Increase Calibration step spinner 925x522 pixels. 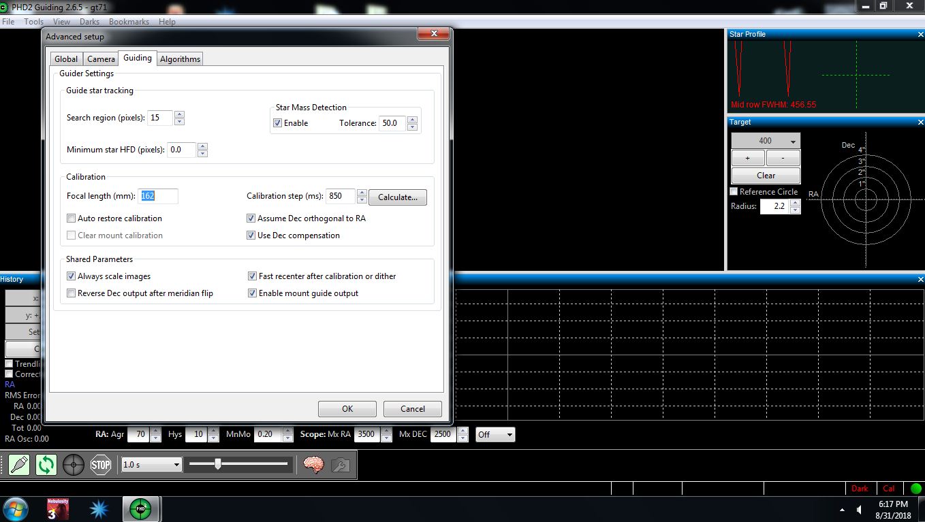[x=362, y=193]
